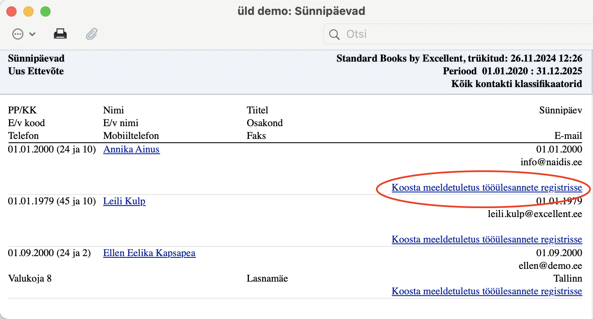The width and height of the screenshot is (593, 319).
Task: Click the magnifying glass search icon
Action: click(335, 34)
